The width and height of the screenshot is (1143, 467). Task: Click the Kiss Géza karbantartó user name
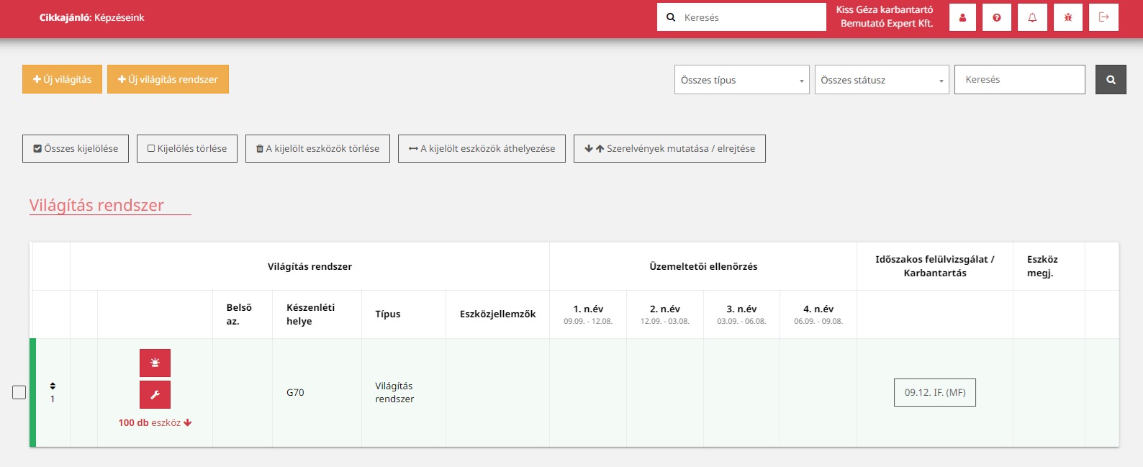(885, 9)
